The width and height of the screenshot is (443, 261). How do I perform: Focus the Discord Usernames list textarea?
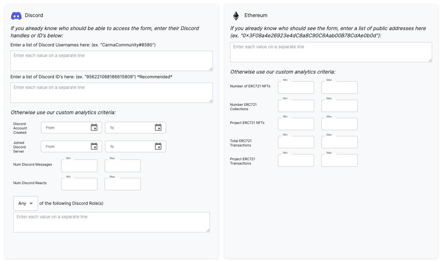[x=111, y=61]
